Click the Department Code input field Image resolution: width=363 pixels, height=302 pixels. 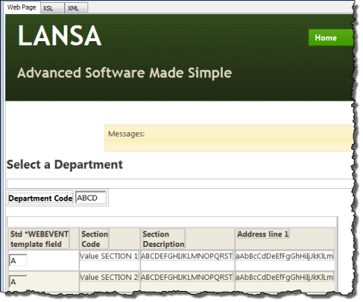[x=90, y=198]
